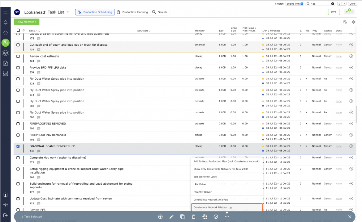Check the Review cost estimate row
The image size is (362, 222).
pyautogui.click(x=18, y=56)
